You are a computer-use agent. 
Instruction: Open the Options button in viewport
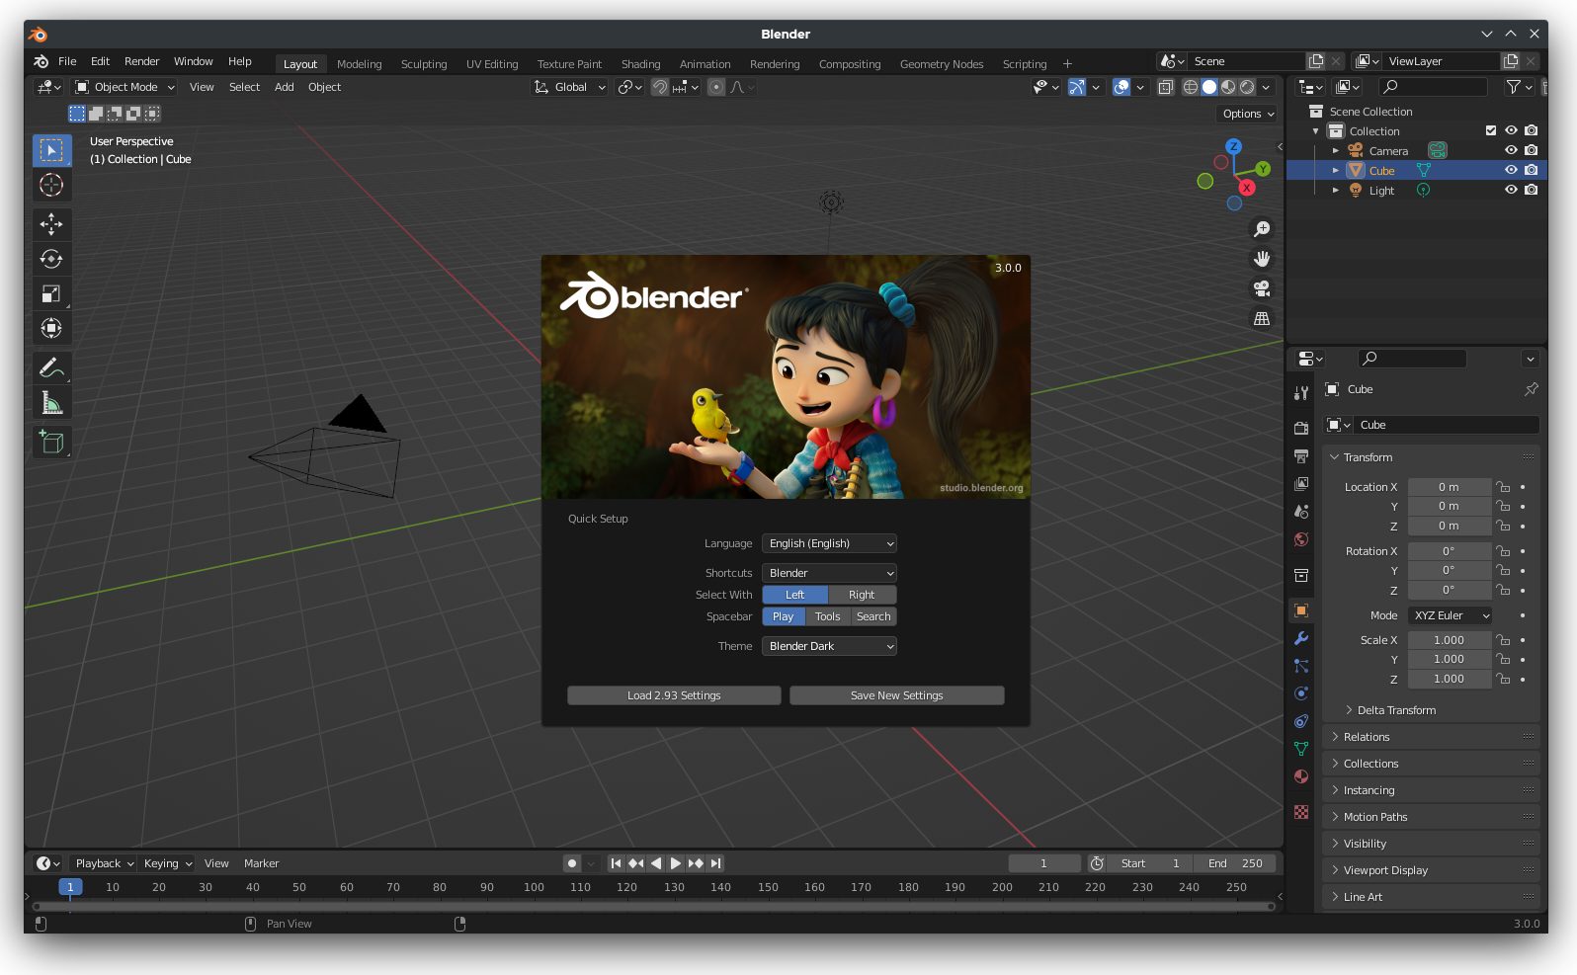point(1248,114)
